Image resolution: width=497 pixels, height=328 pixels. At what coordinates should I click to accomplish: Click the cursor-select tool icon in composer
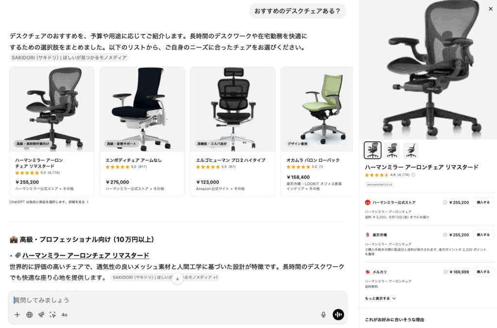[x=52, y=315]
